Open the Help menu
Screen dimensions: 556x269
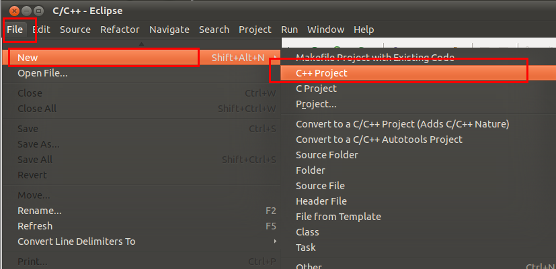[364, 30]
